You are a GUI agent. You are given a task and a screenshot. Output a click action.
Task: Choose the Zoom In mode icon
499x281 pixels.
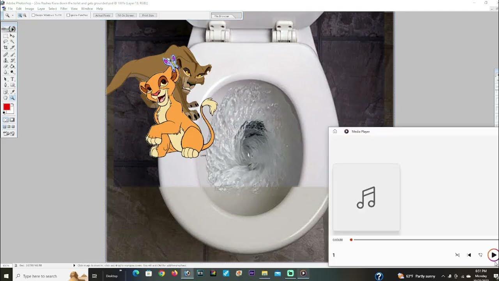coord(19,15)
